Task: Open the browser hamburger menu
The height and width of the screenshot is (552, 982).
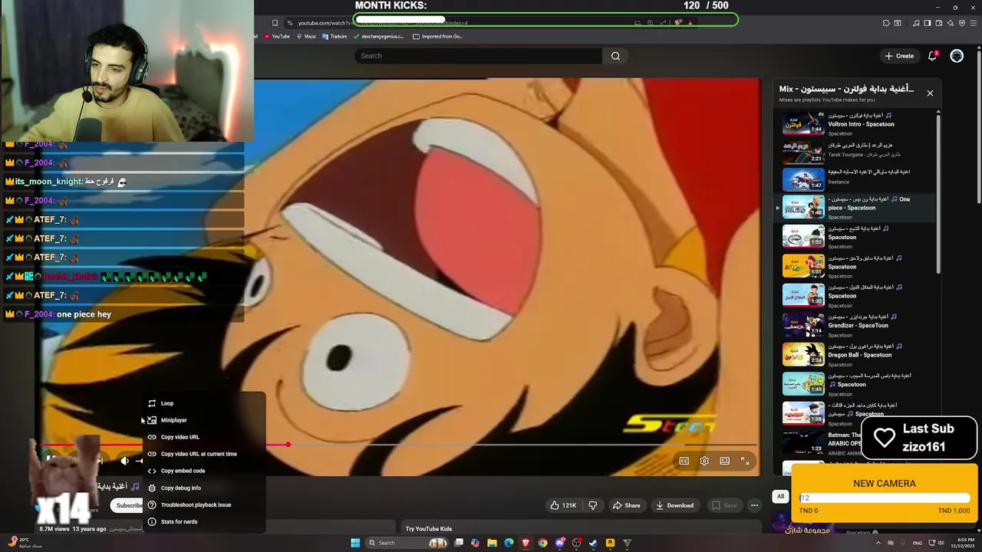Action: click(974, 23)
